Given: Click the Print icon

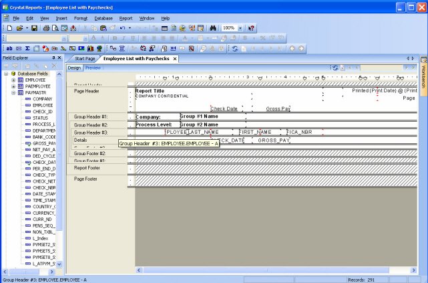Looking at the screenshot, I should pyautogui.click(x=46, y=28).
